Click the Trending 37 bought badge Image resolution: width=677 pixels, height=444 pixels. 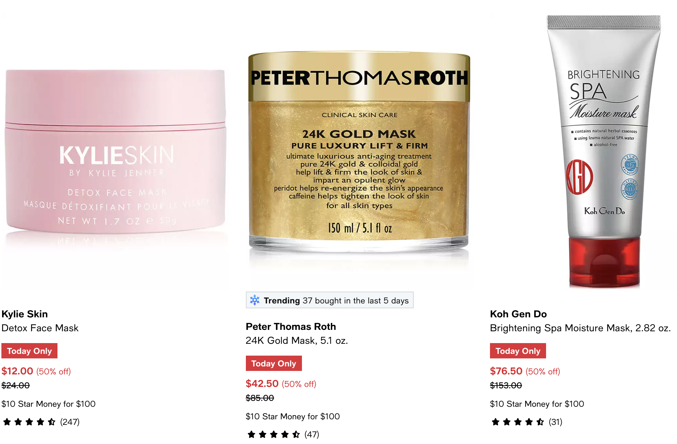(x=329, y=300)
